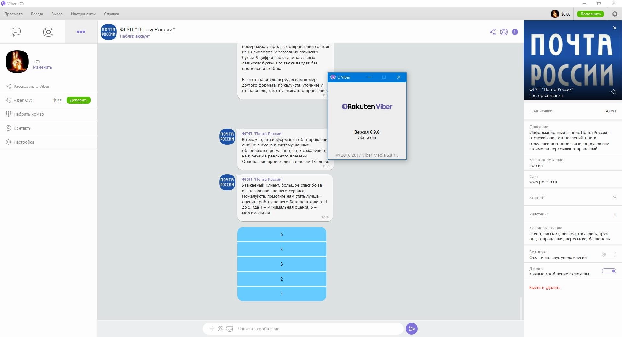Screen dimensions: 622x337
Task: Open Набрать номер dial pad
Action: [49, 114]
